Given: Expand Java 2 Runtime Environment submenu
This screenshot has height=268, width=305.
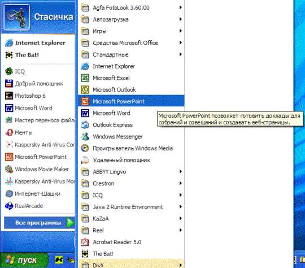Looking at the screenshot, I should (x=131, y=207).
